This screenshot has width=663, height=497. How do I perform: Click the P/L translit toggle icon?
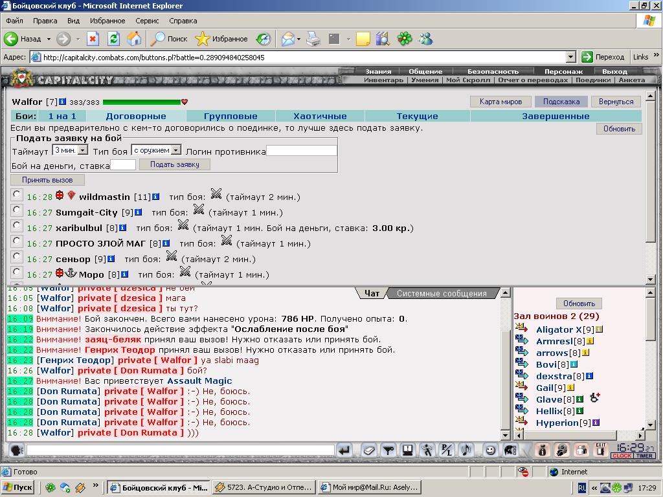pos(447,450)
